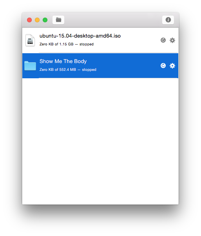The height and width of the screenshot is (236, 201).
Task: Click the Zero KB of 1.15 GB size text
Action: (x=56, y=44)
